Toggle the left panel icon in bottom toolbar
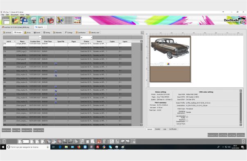The height and width of the screenshot is (161, 247). click(x=4, y=141)
